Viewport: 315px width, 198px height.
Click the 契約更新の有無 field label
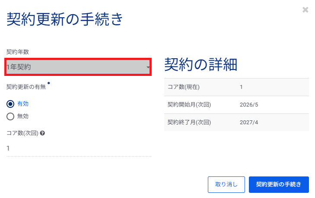26,87
